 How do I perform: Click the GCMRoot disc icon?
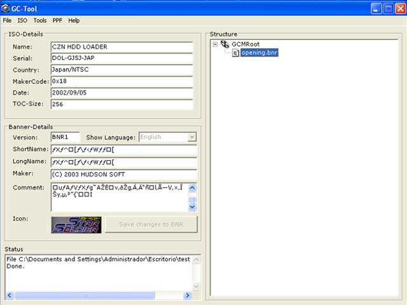[x=224, y=44]
